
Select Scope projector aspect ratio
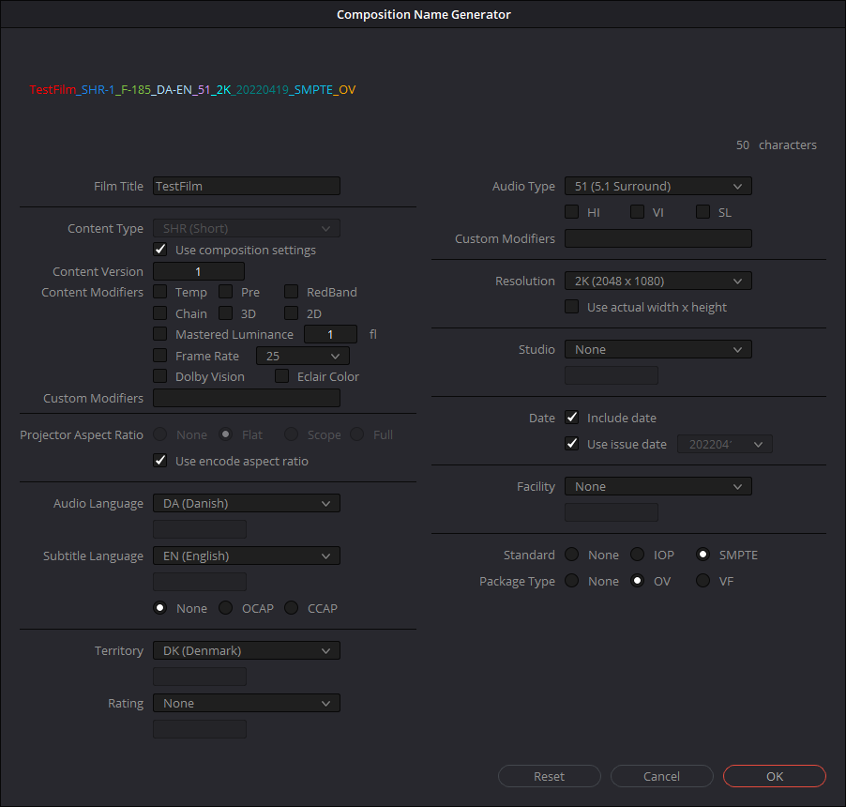point(292,434)
